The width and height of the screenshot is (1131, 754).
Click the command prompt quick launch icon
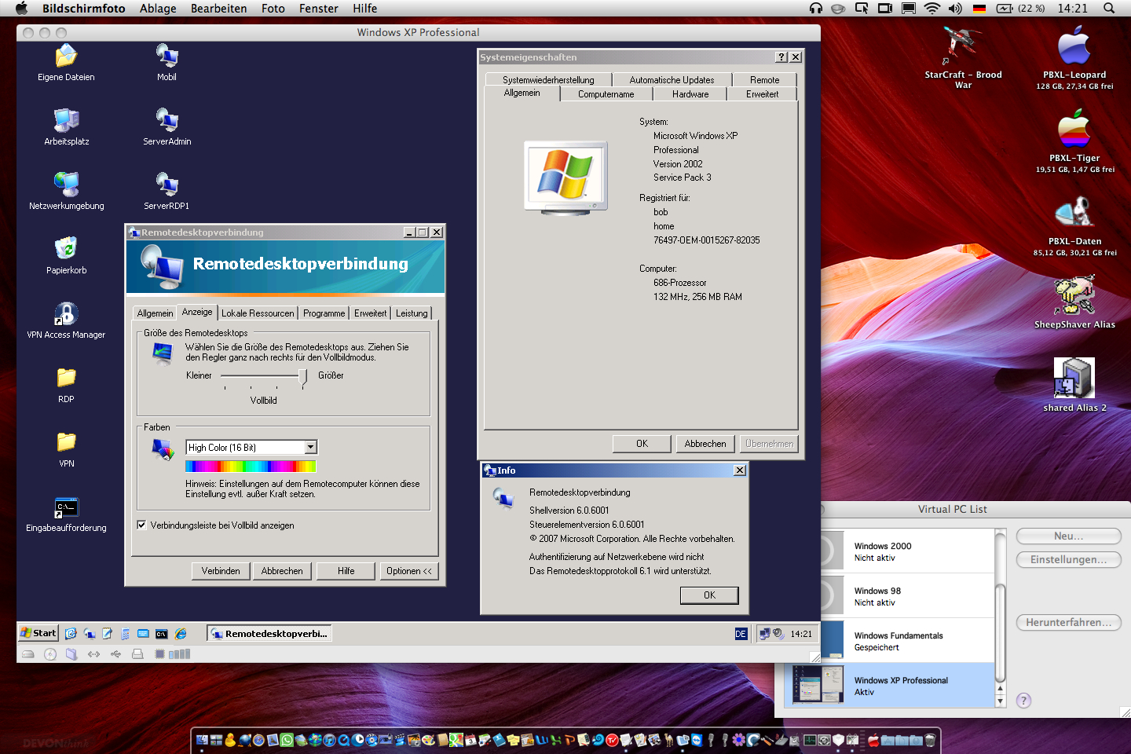[162, 634]
